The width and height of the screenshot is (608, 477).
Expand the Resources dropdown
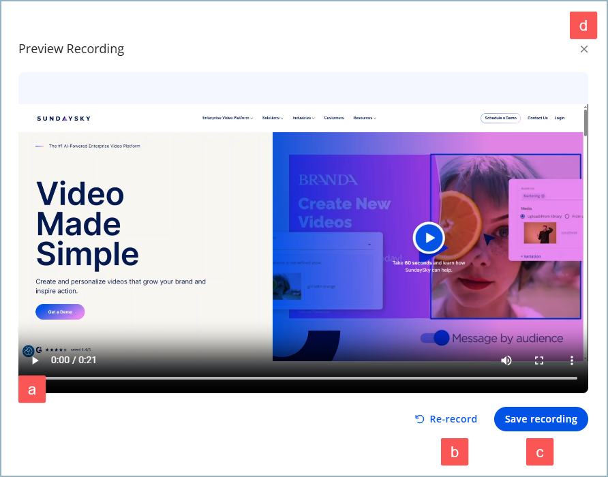coord(365,118)
